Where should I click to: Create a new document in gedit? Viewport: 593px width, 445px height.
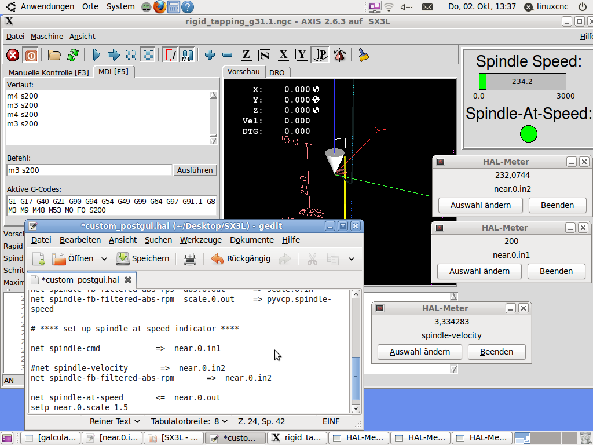coord(39,259)
